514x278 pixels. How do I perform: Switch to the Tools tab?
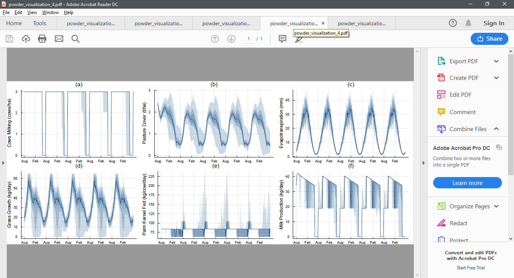pyautogui.click(x=40, y=23)
